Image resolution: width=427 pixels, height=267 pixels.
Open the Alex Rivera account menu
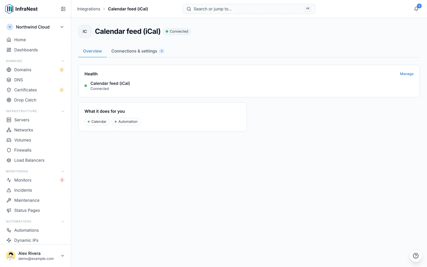[x=35, y=256]
